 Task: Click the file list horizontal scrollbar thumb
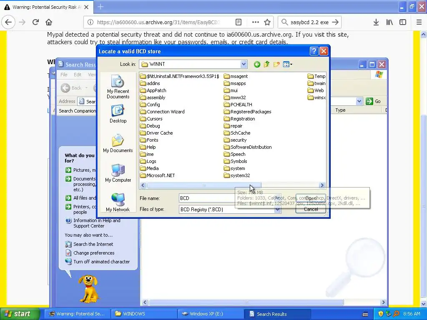(x=204, y=185)
